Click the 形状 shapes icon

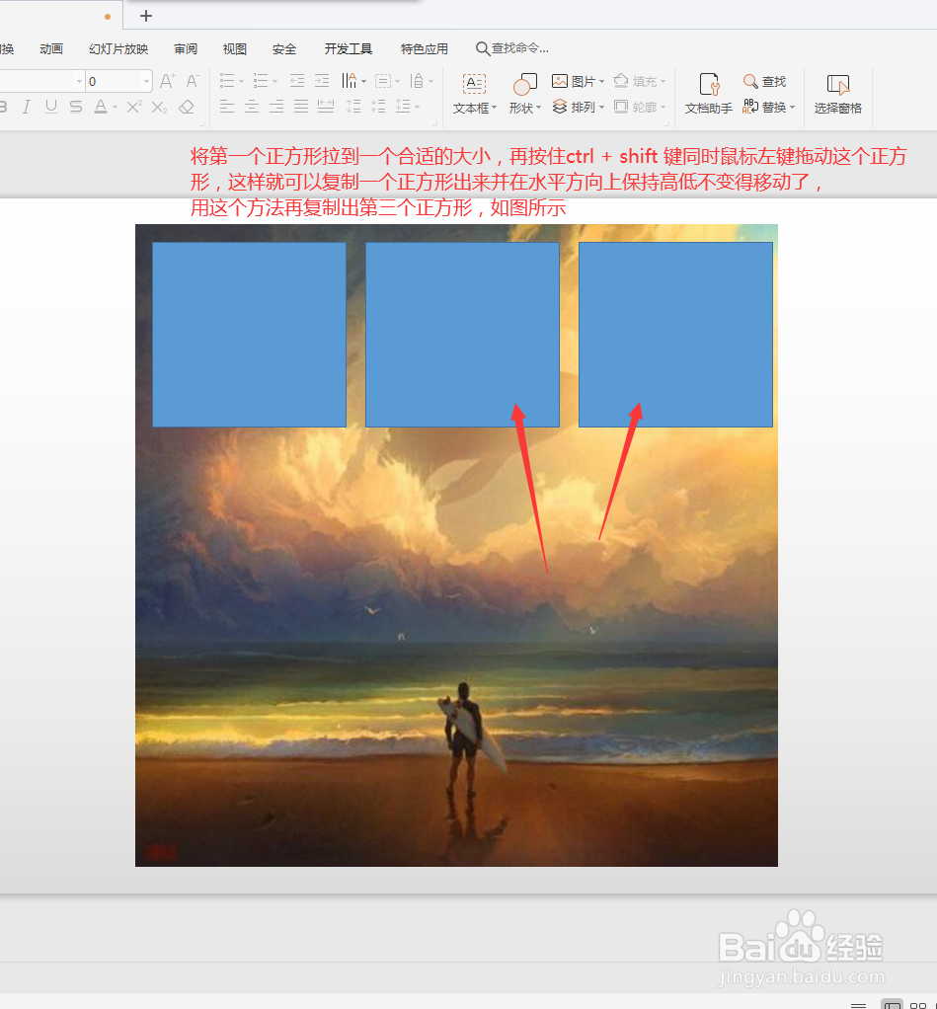[524, 84]
